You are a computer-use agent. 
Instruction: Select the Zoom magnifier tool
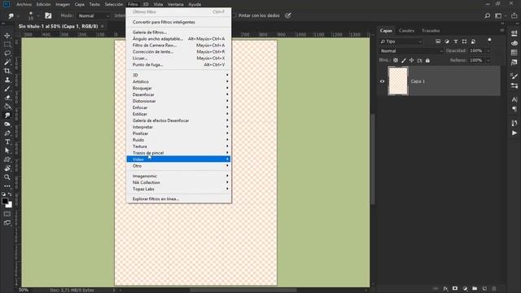click(x=7, y=177)
